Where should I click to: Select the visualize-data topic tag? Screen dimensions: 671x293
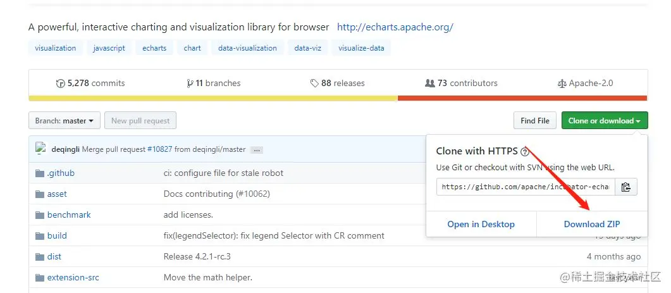point(361,48)
